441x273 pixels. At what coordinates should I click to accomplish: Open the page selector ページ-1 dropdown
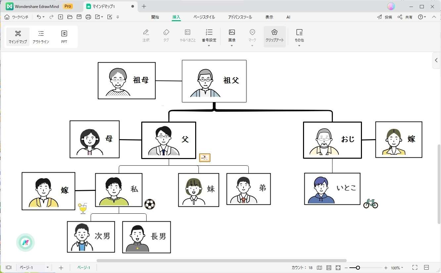pos(47,267)
